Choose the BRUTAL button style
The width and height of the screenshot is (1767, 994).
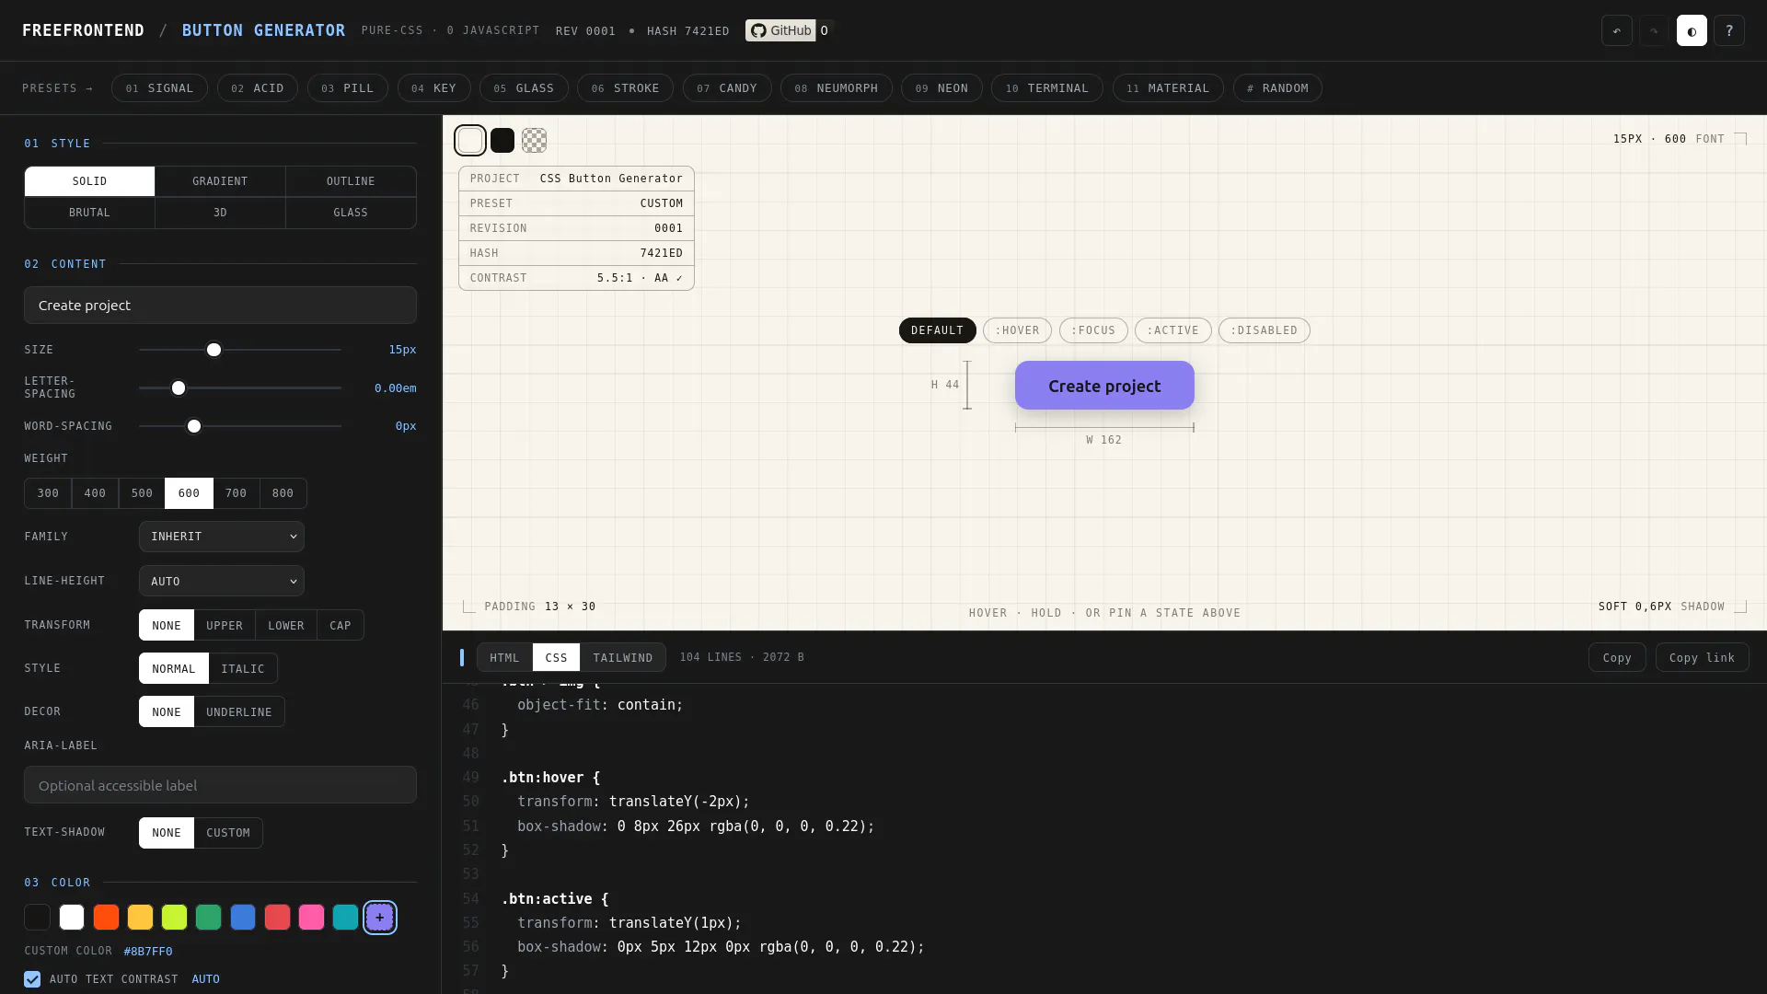coord(89,213)
